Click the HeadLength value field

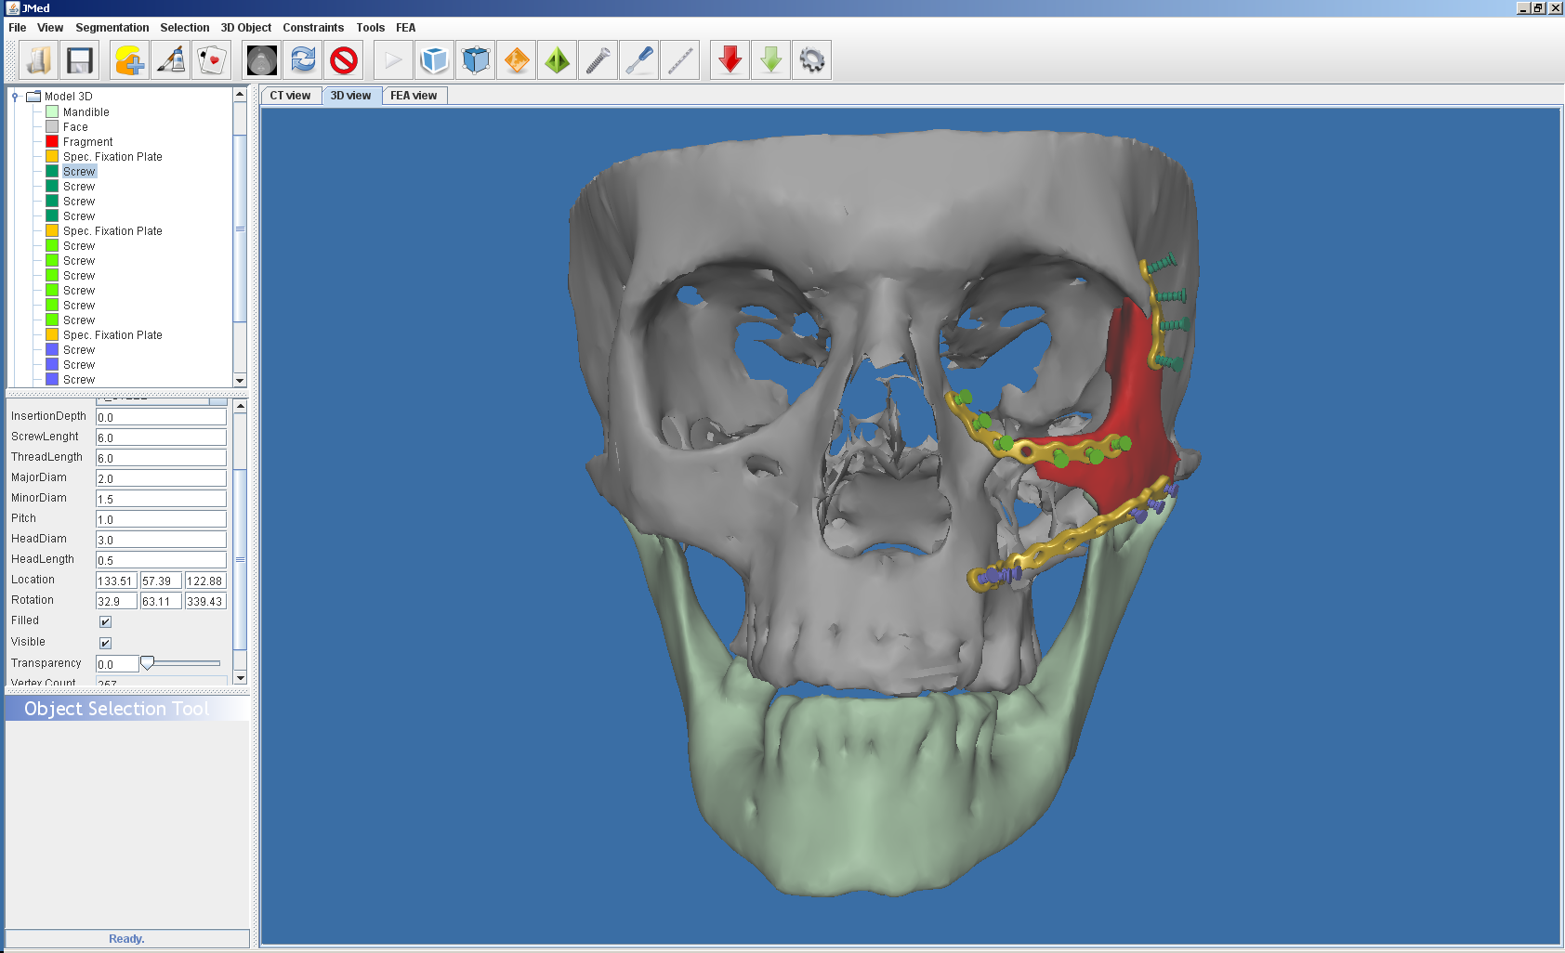tap(161, 560)
